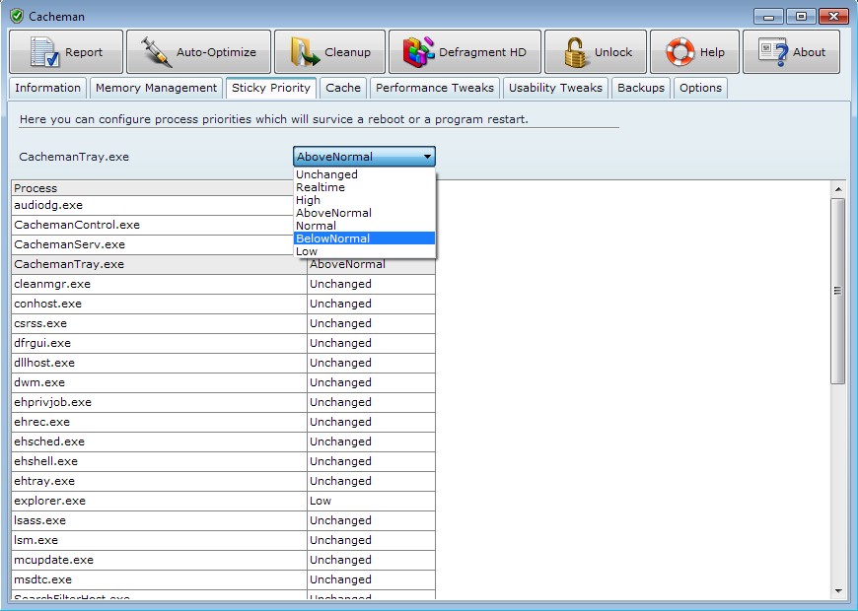Screen dimensions: 858x611
Task: Choose Low in the priority dropdown list
Action: coord(365,251)
